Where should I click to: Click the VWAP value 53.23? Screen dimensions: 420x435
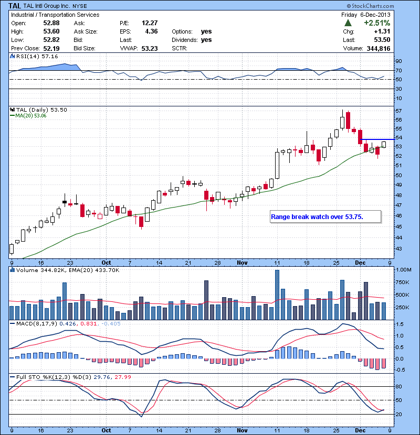coord(150,48)
